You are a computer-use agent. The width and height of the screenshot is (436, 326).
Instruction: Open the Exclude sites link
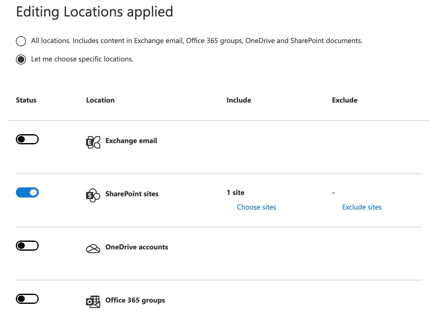tap(362, 207)
